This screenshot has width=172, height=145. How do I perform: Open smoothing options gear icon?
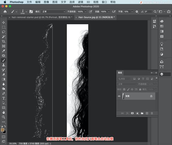[x=137, y=12]
